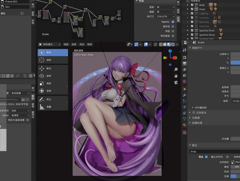Click the pan hand icon in viewport

(176, 76)
